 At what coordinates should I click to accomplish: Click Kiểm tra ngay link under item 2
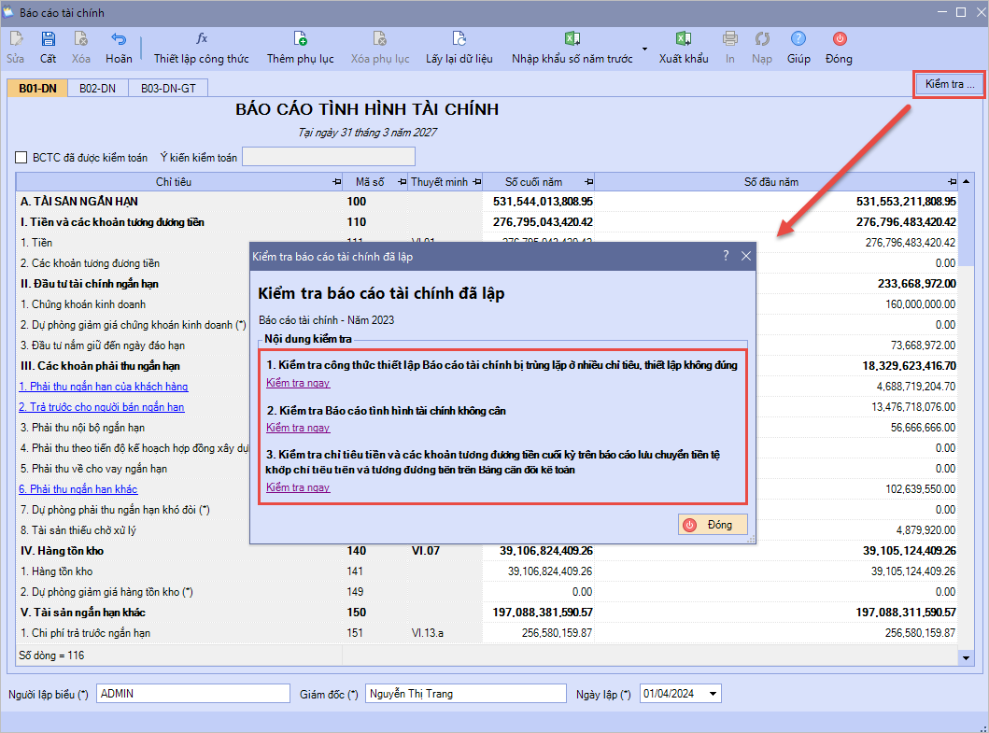click(x=298, y=428)
